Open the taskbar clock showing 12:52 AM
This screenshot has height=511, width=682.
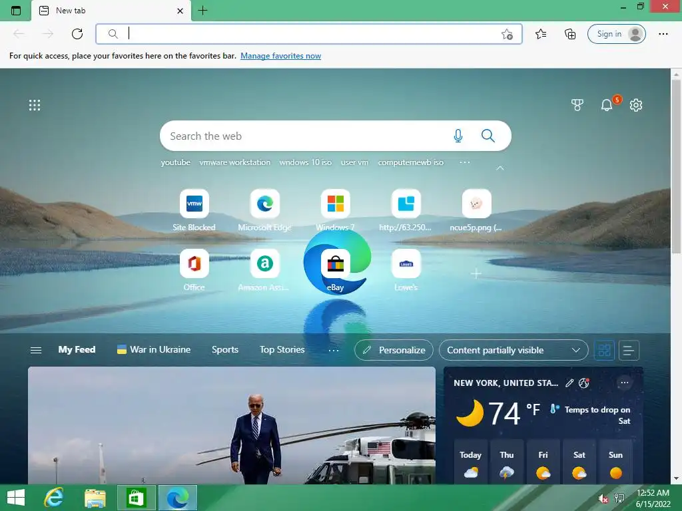pos(653,498)
